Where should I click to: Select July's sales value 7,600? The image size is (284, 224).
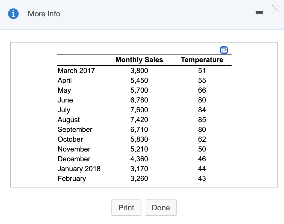tap(139, 110)
